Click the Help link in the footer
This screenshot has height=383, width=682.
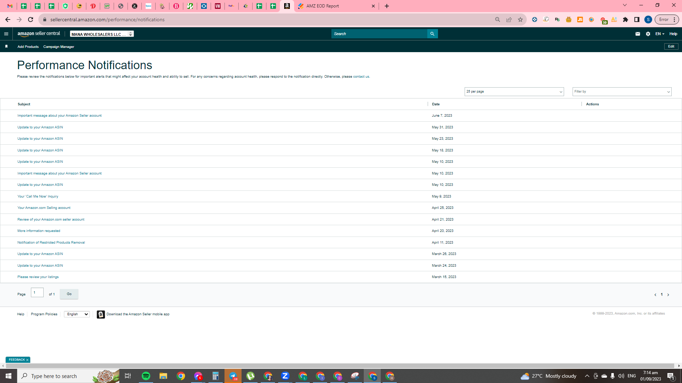click(x=21, y=314)
